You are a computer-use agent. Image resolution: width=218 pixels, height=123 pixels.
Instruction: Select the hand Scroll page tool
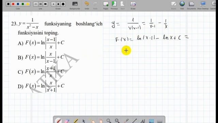100,121
